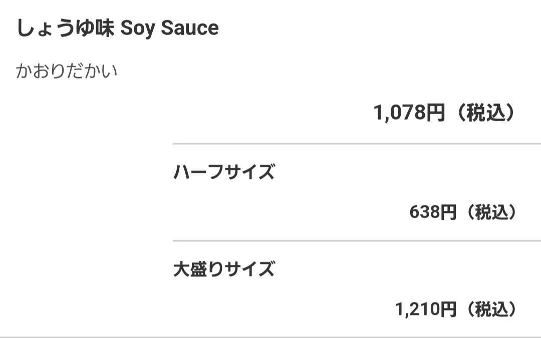Pick the 1,210円 large-size price
The height and width of the screenshot is (338, 541).
click(425, 309)
